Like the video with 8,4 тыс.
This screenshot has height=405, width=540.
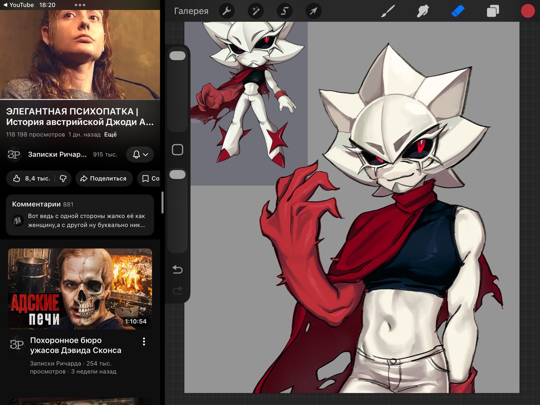31,179
